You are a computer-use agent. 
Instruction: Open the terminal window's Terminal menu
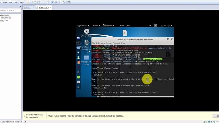pyautogui.click(x=117, y=43)
